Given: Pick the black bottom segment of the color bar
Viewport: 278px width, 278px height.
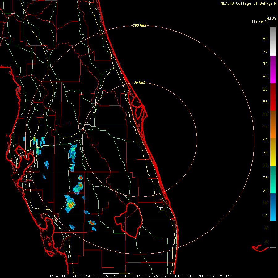Looking at the screenshot, I should 273,234.
